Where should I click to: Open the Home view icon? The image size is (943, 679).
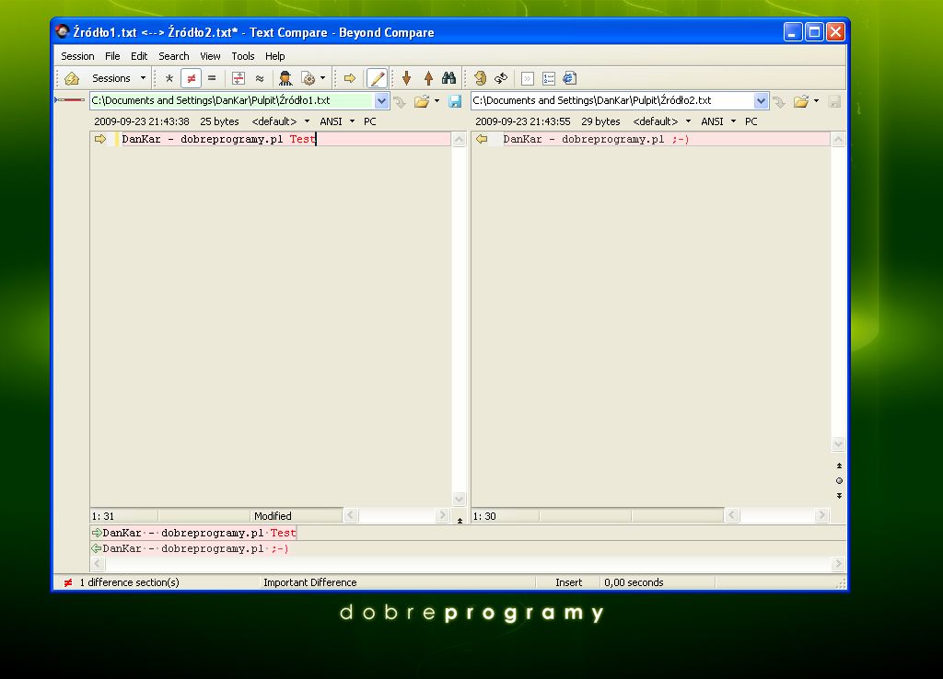coord(72,78)
